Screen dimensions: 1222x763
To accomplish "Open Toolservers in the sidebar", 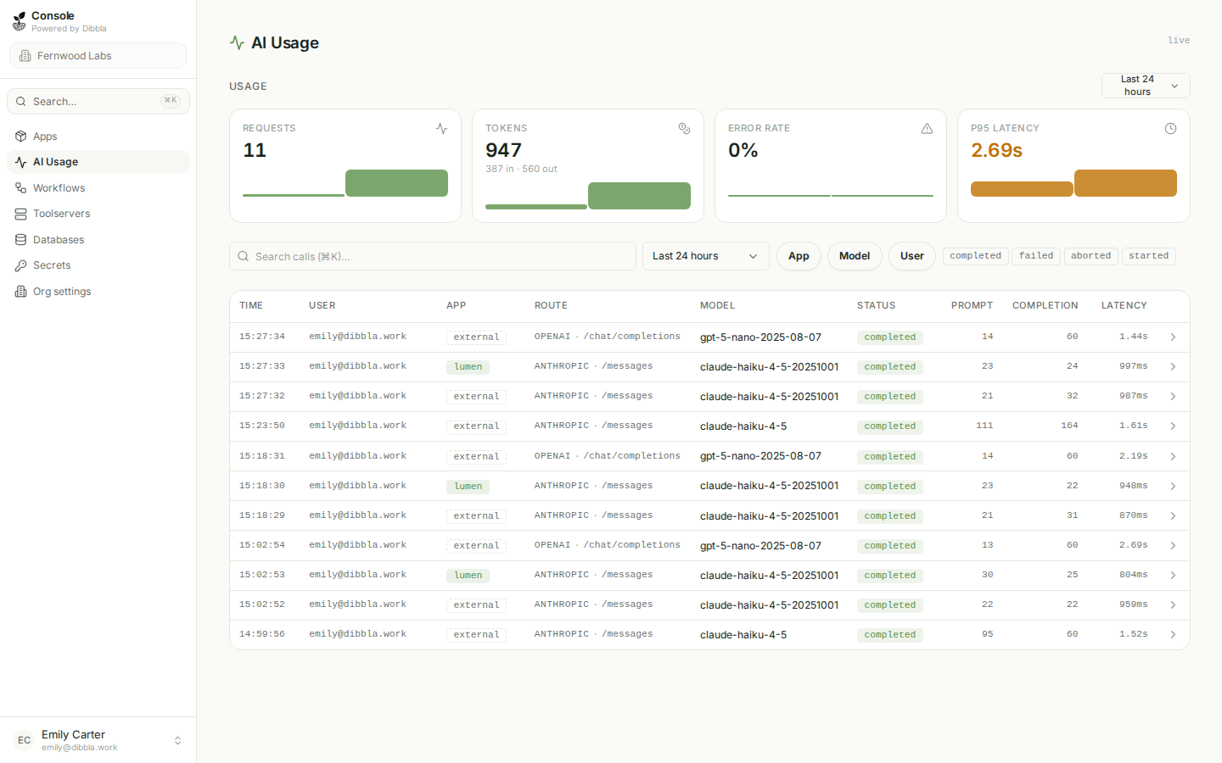I will coord(98,214).
